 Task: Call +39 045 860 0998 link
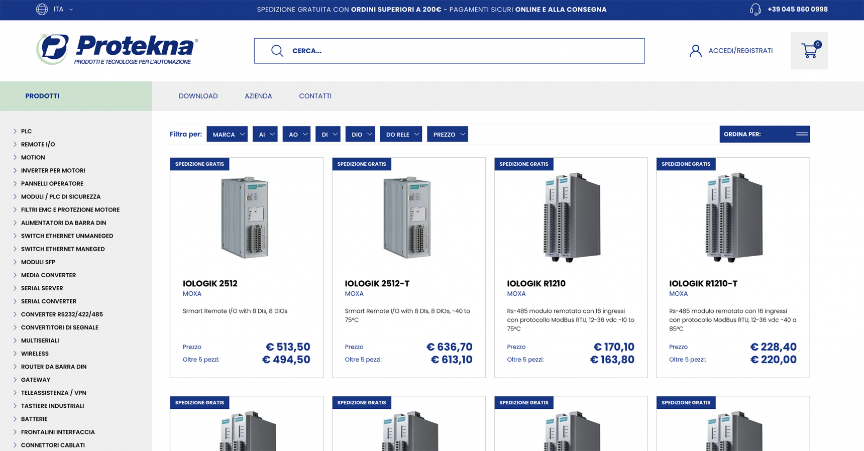click(797, 9)
